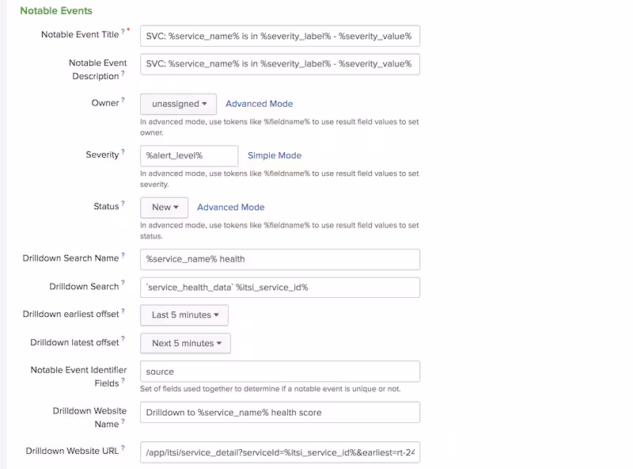Click help icon beside Owner label

pyautogui.click(x=123, y=101)
